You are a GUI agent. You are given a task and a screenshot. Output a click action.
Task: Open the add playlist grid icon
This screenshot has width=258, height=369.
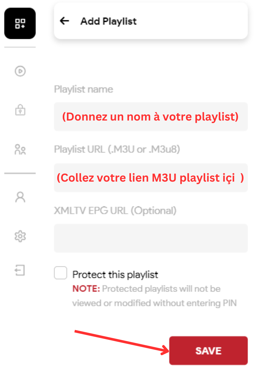[20, 23]
